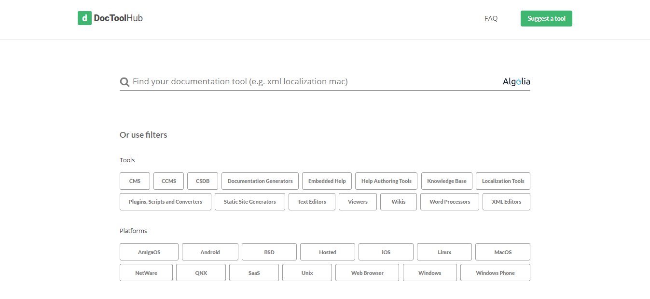Select the Linux platform filter

[x=444, y=252]
